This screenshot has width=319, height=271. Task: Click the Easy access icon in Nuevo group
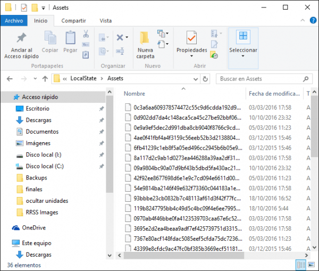click(163, 44)
